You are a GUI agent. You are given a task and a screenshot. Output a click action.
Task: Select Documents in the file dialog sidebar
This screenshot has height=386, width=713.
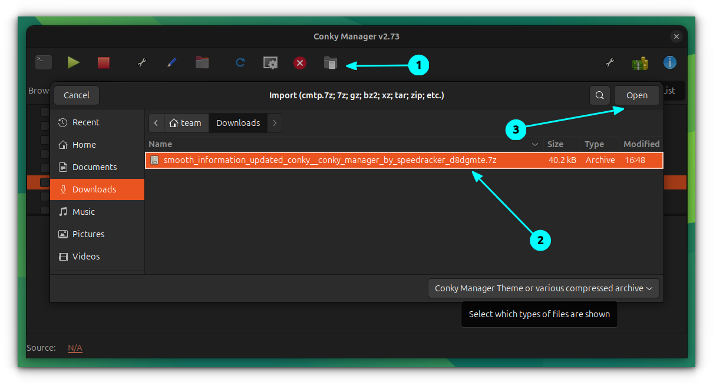tap(94, 167)
